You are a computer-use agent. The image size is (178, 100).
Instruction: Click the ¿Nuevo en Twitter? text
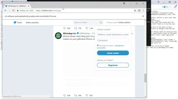(x=105, y=60)
